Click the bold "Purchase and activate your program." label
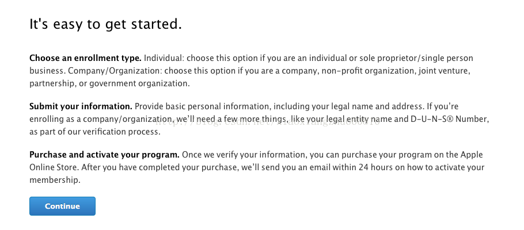Screen dimensions: 524x230 pyautogui.click(x=105, y=155)
